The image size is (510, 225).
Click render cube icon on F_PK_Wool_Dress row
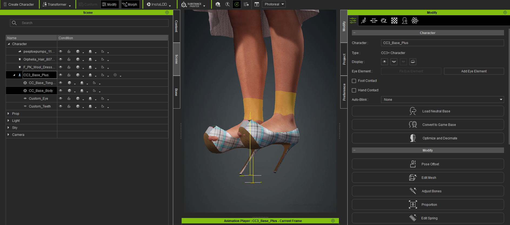click(x=78, y=67)
